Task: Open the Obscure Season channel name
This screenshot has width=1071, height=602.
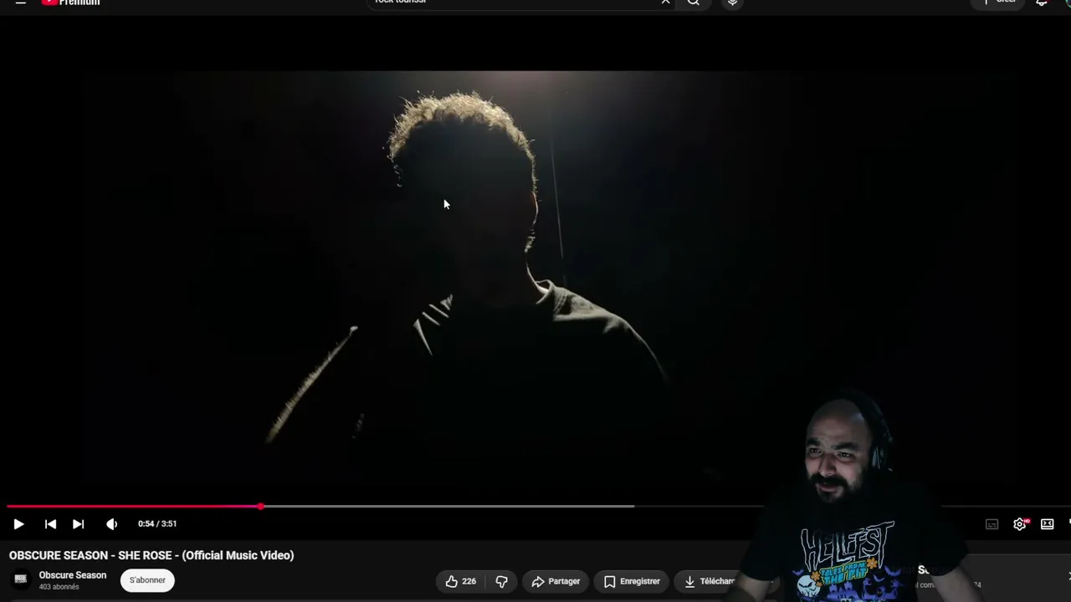Action: point(73,575)
